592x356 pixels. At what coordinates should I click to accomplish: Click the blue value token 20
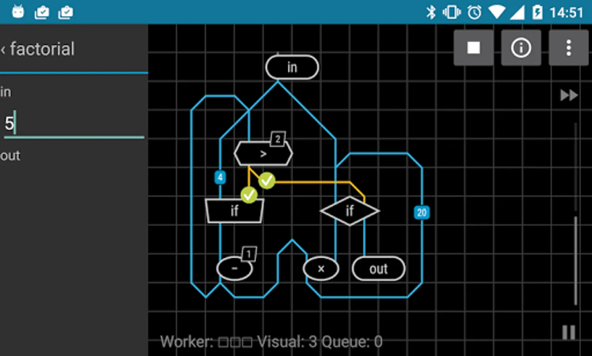pos(422,213)
